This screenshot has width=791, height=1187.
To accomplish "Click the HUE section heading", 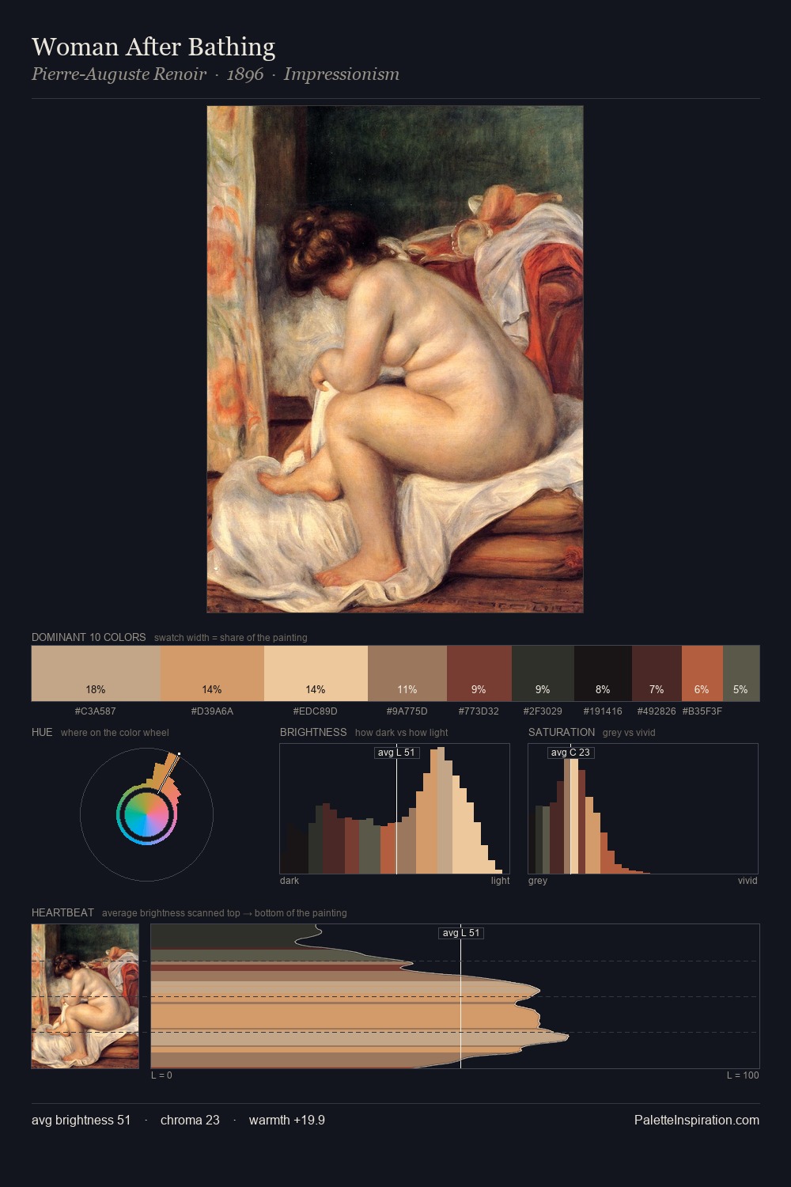I will tap(42, 732).
